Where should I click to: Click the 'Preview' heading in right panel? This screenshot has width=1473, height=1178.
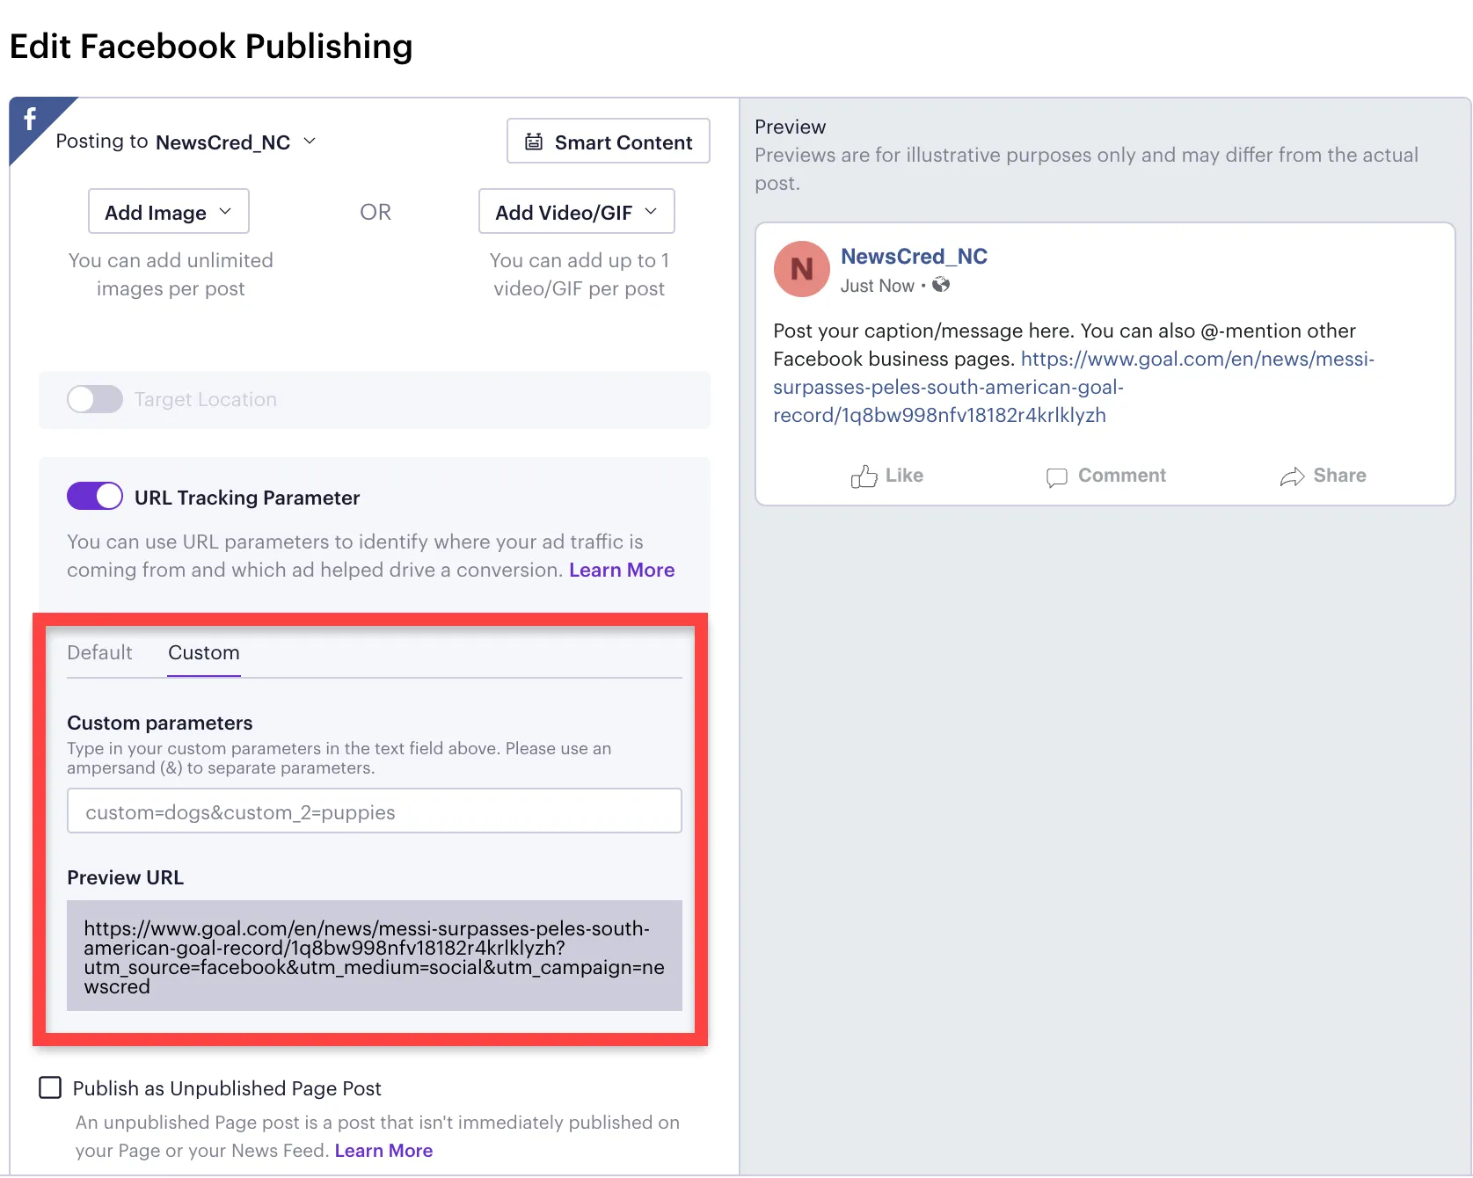tap(791, 127)
